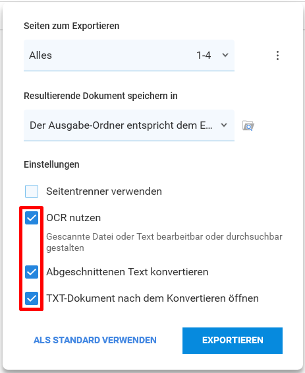Click the Einstellungen section heading

click(x=51, y=164)
